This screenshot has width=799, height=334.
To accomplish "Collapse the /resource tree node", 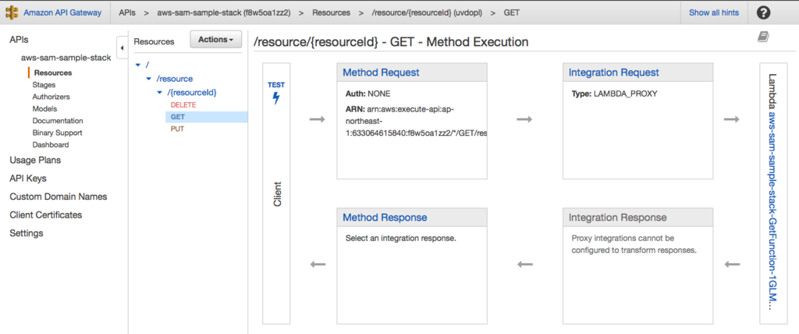I will click(148, 79).
